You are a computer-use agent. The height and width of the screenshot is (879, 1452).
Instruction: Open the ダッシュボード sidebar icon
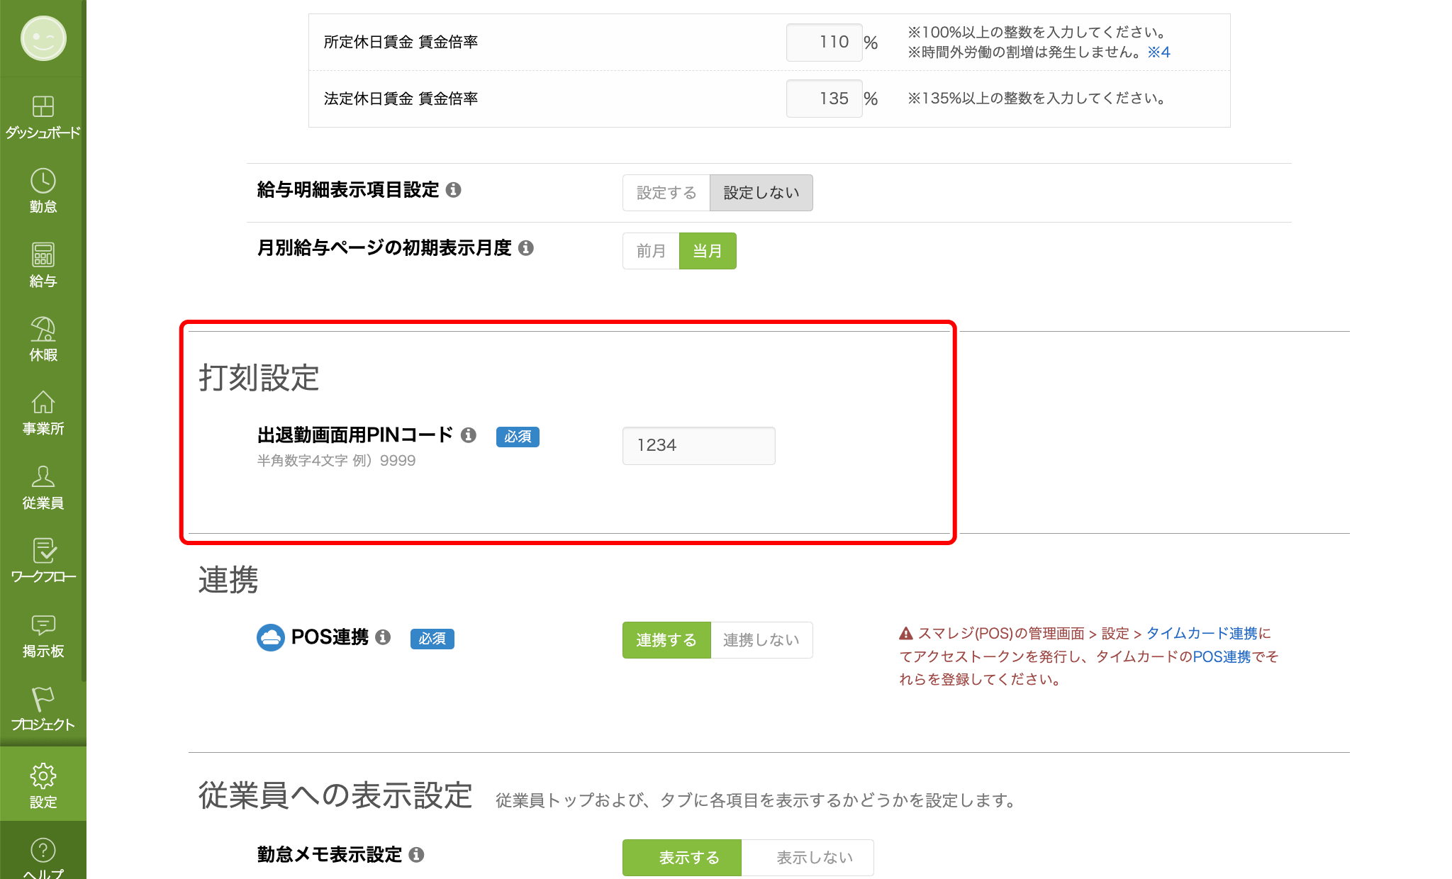(x=43, y=116)
